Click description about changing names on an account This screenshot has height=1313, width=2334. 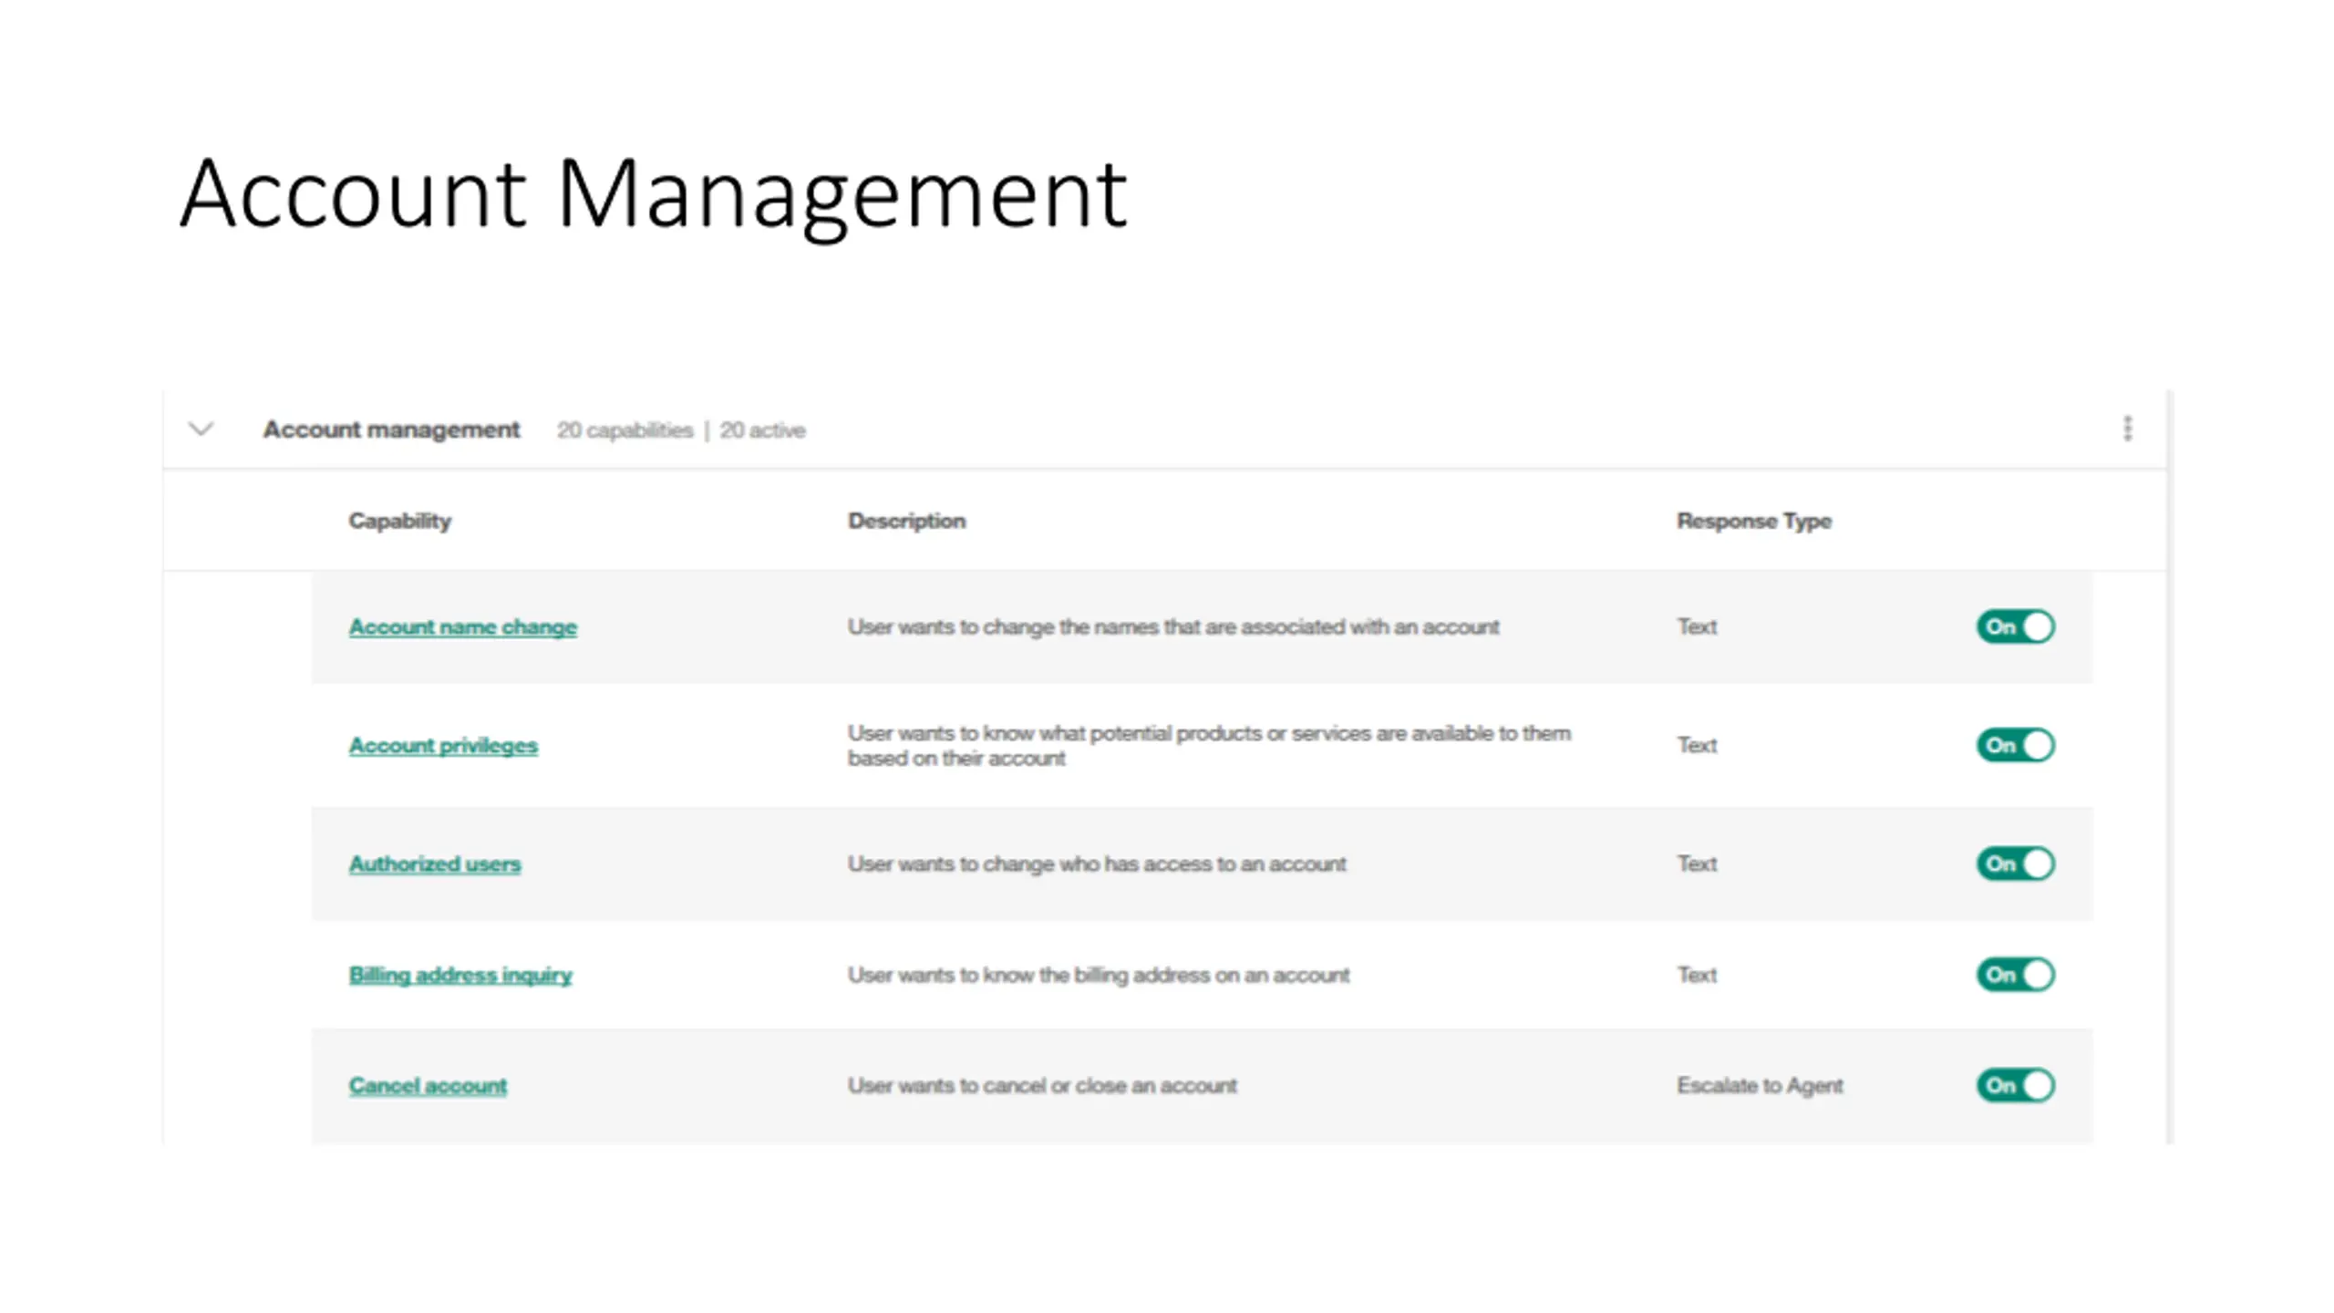1173,627
